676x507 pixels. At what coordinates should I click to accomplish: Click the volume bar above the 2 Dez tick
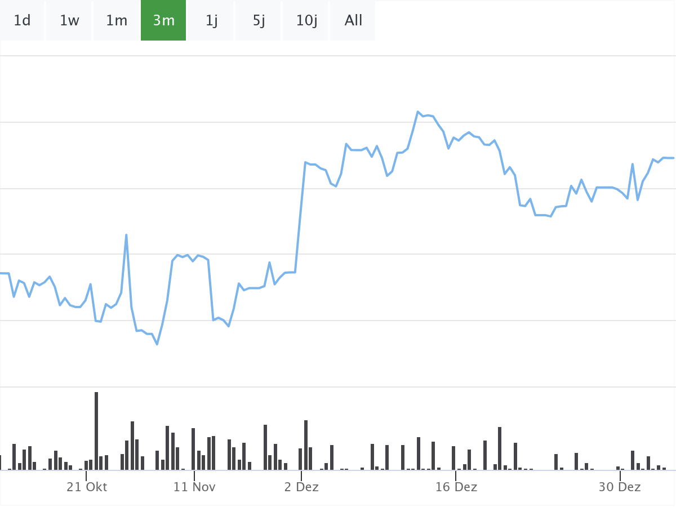[301, 459]
